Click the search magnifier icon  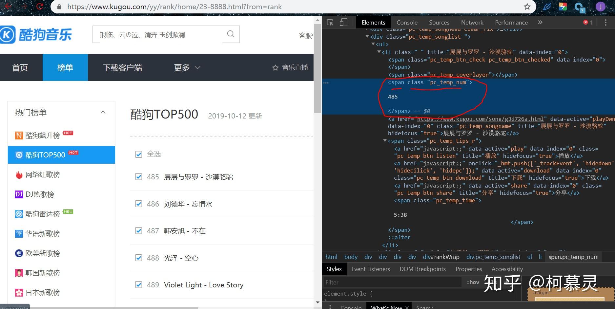pos(231,34)
